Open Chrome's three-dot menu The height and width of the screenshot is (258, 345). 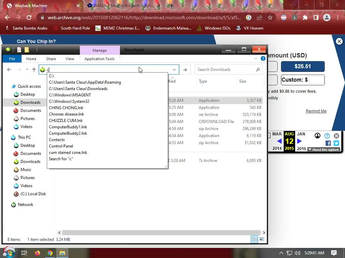point(338,17)
